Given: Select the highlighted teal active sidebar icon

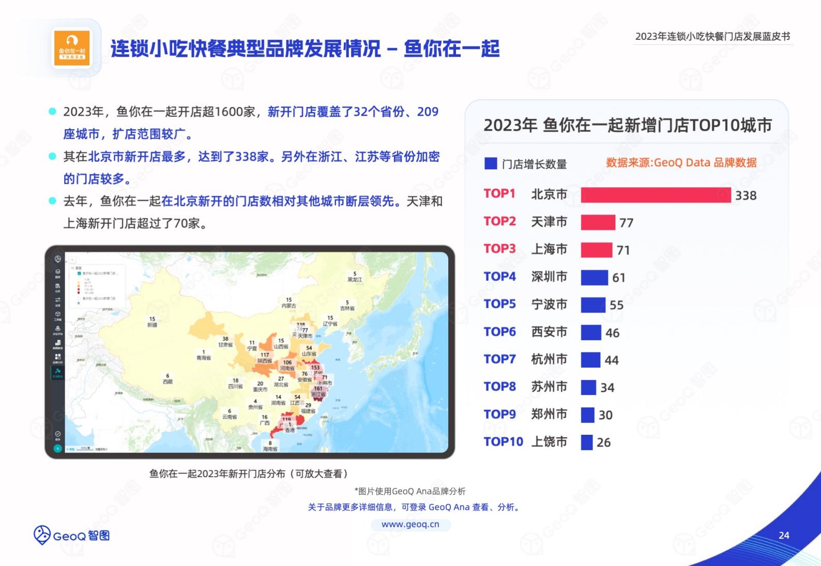Looking at the screenshot, I should pyautogui.click(x=58, y=373).
